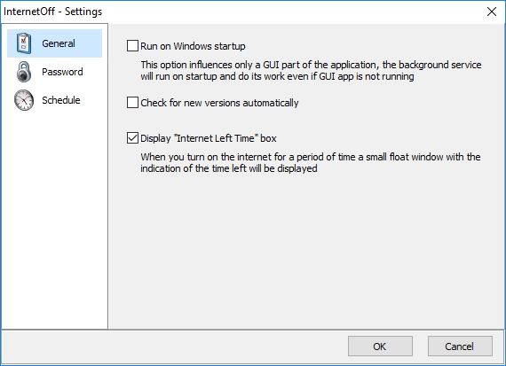Click the Password padlock icon
Screen dimensions: 506x366
pos(24,72)
